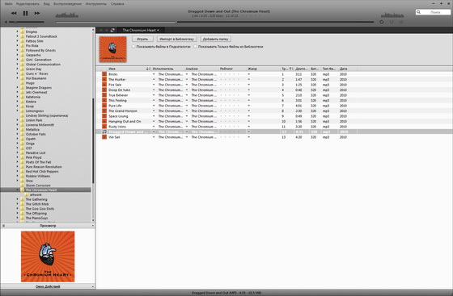Open The Chromium Heart tab dropdown

(158, 30)
